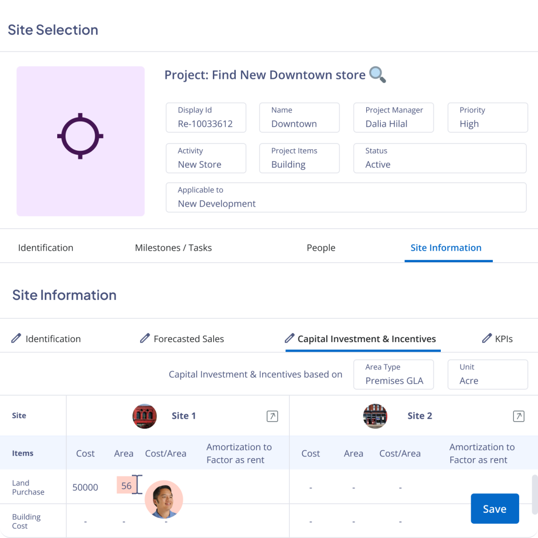Open Site 2 via its external link icon

519,416
